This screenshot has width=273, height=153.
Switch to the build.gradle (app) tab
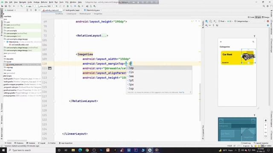[73, 10]
